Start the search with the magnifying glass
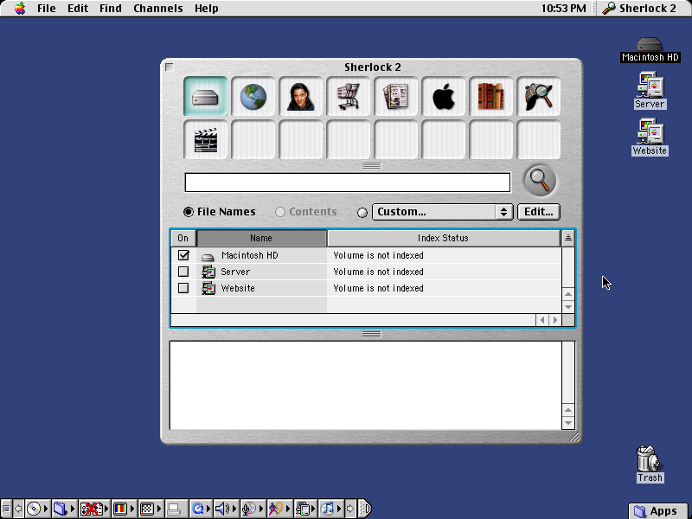692x519 pixels. (x=538, y=179)
